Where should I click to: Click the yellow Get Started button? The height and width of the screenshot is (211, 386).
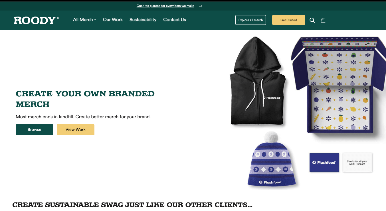click(289, 20)
